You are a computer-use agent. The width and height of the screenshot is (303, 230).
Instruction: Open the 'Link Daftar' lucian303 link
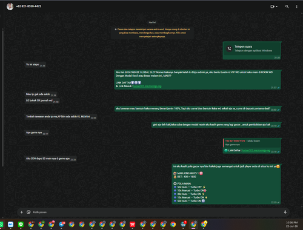click(x=256, y=151)
